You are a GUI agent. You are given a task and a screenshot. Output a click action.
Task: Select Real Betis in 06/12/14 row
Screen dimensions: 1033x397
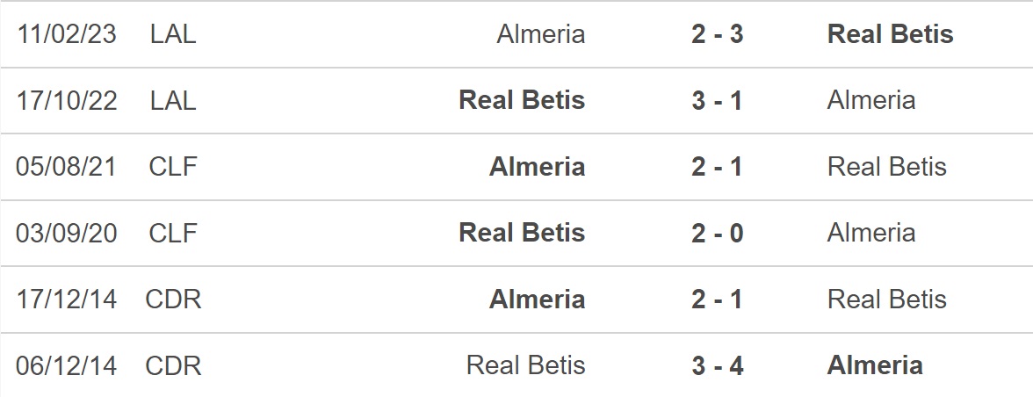(x=525, y=365)
